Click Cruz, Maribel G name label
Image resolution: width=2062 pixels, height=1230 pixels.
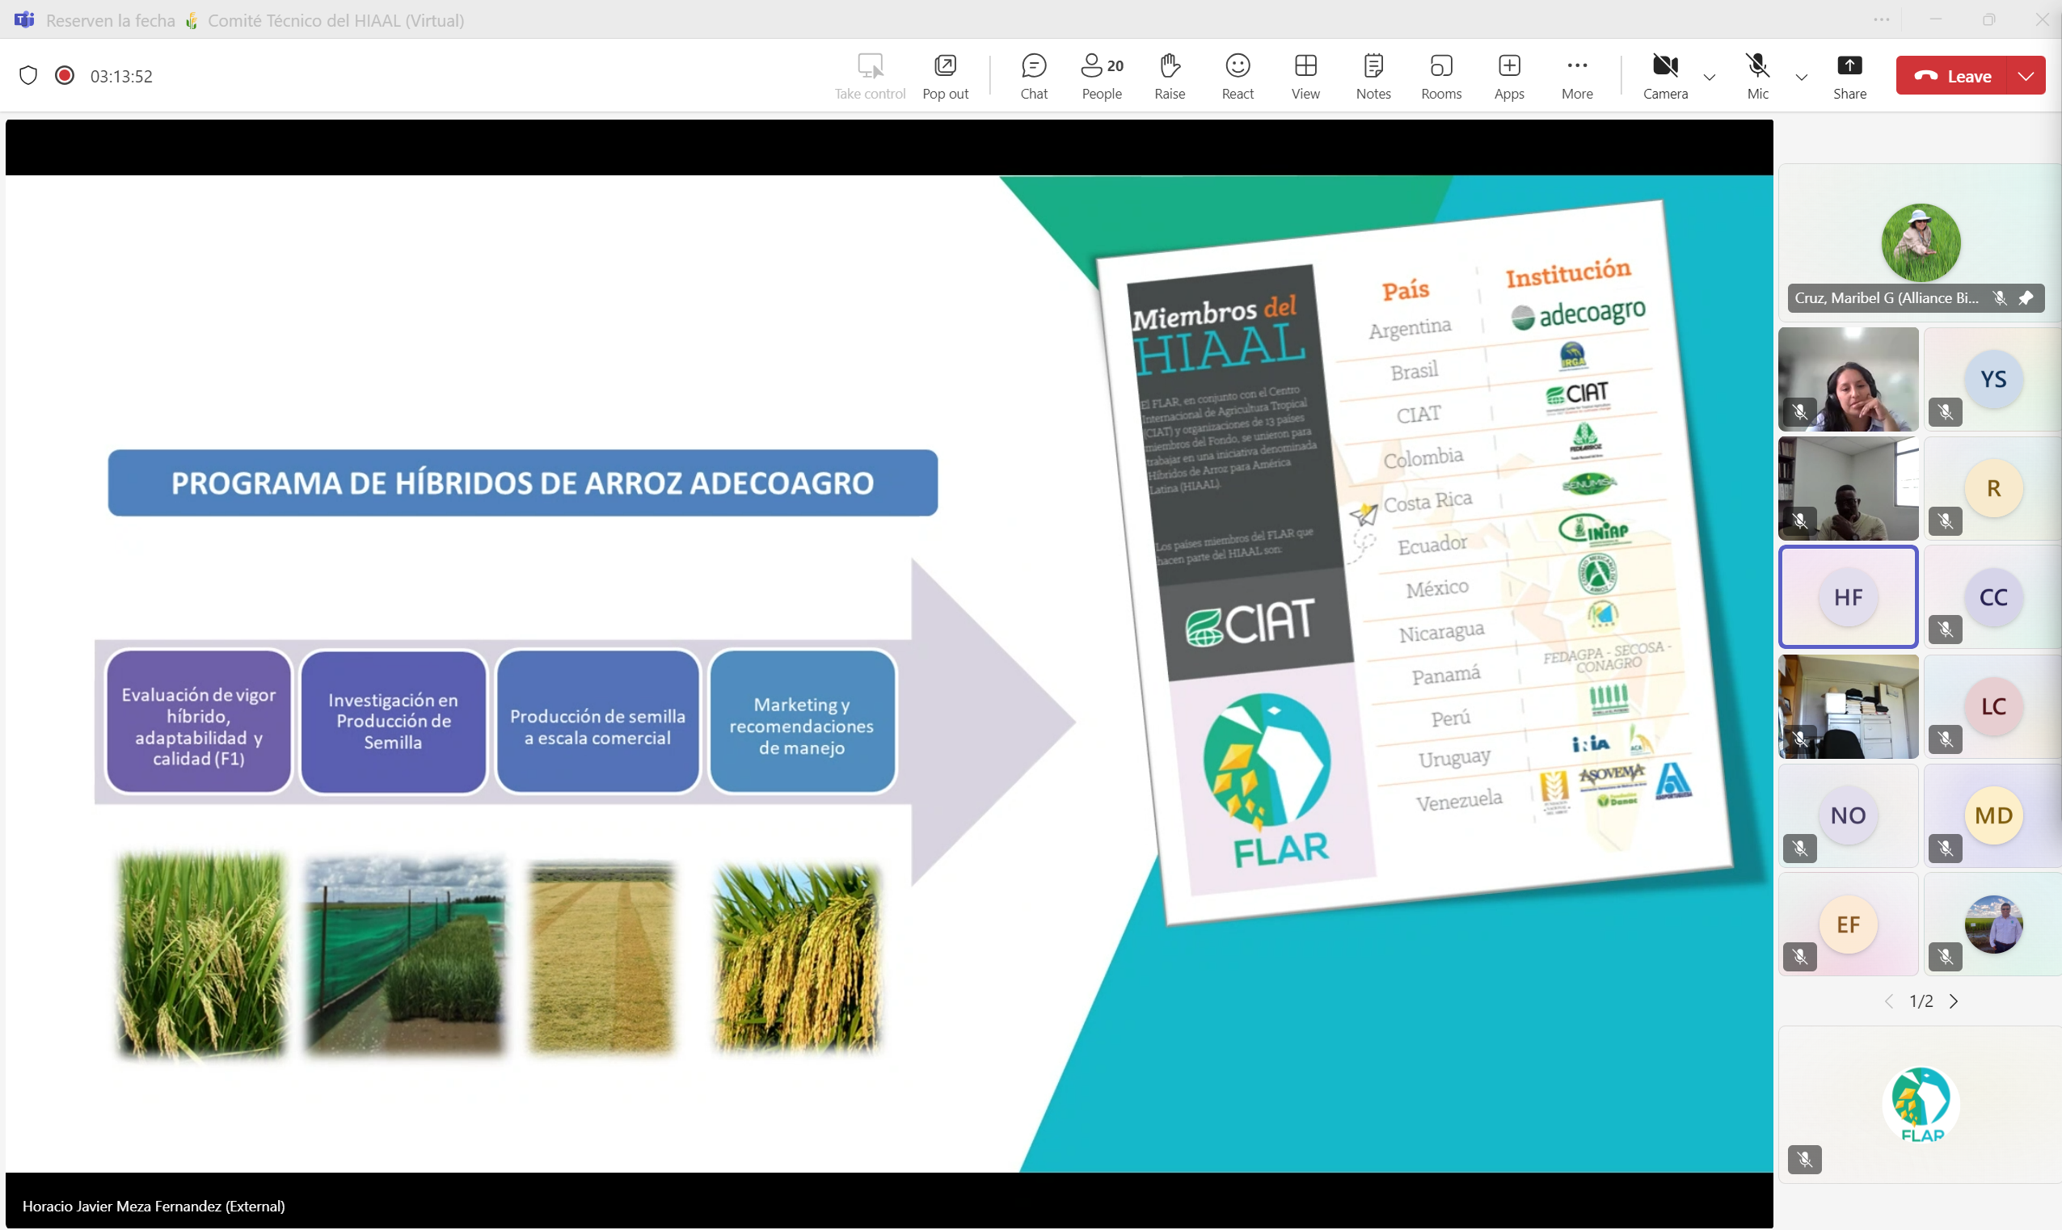[x=1886, y=297]
